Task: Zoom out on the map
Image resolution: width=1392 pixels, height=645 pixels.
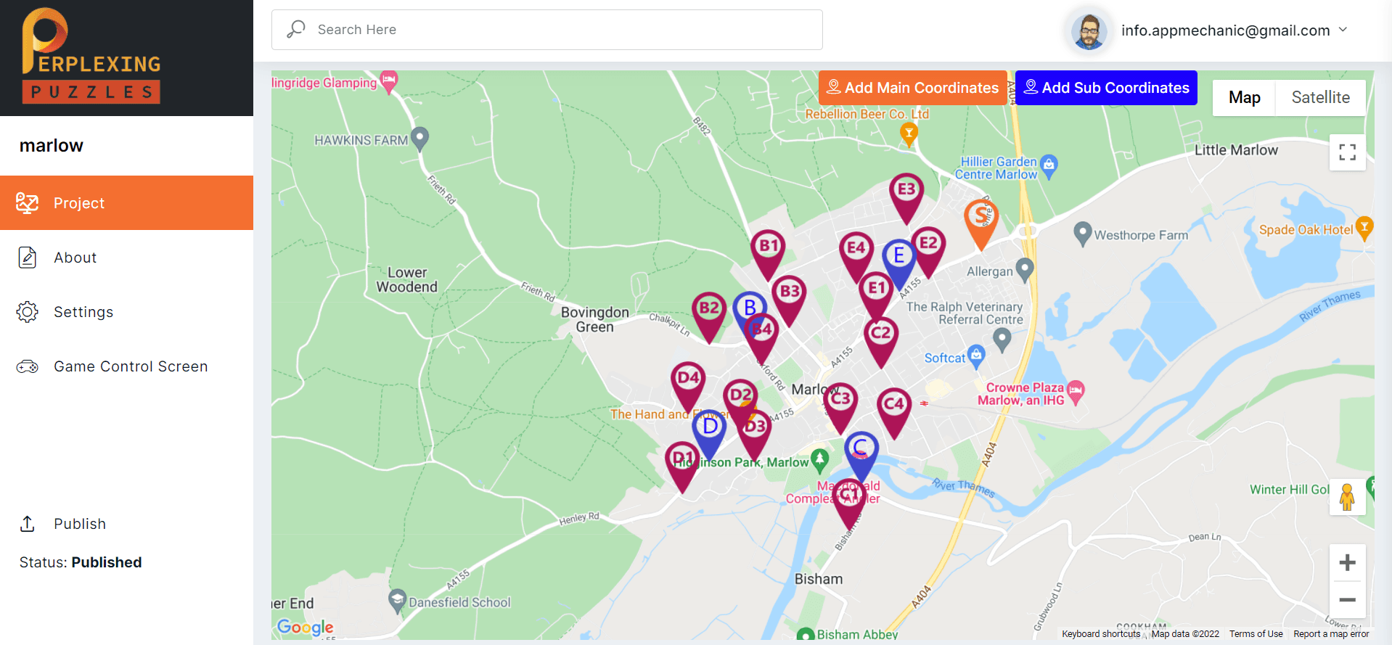Action: [1348, 600]
